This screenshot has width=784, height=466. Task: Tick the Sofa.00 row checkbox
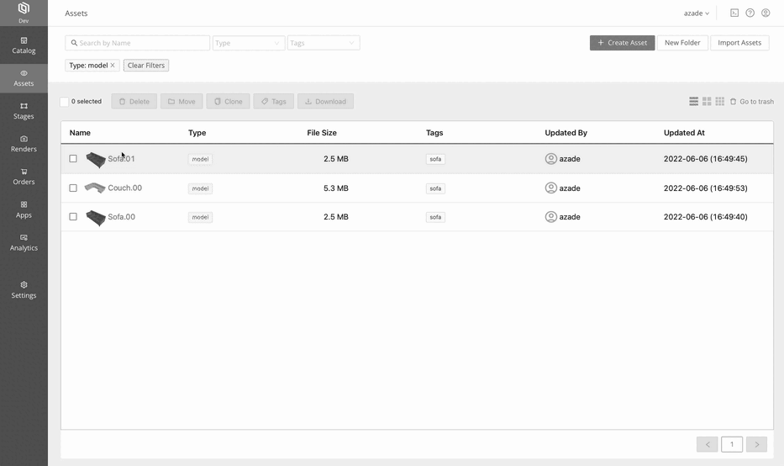(x=73, y=217)
